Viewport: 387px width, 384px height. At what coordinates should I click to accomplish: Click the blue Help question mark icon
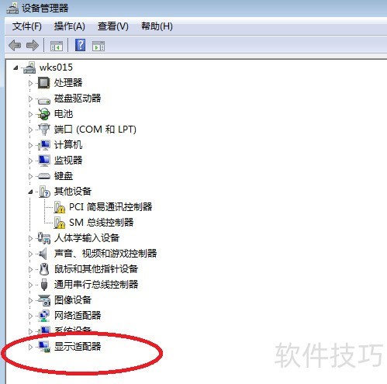pyautogui.click(x=80, y=45)
